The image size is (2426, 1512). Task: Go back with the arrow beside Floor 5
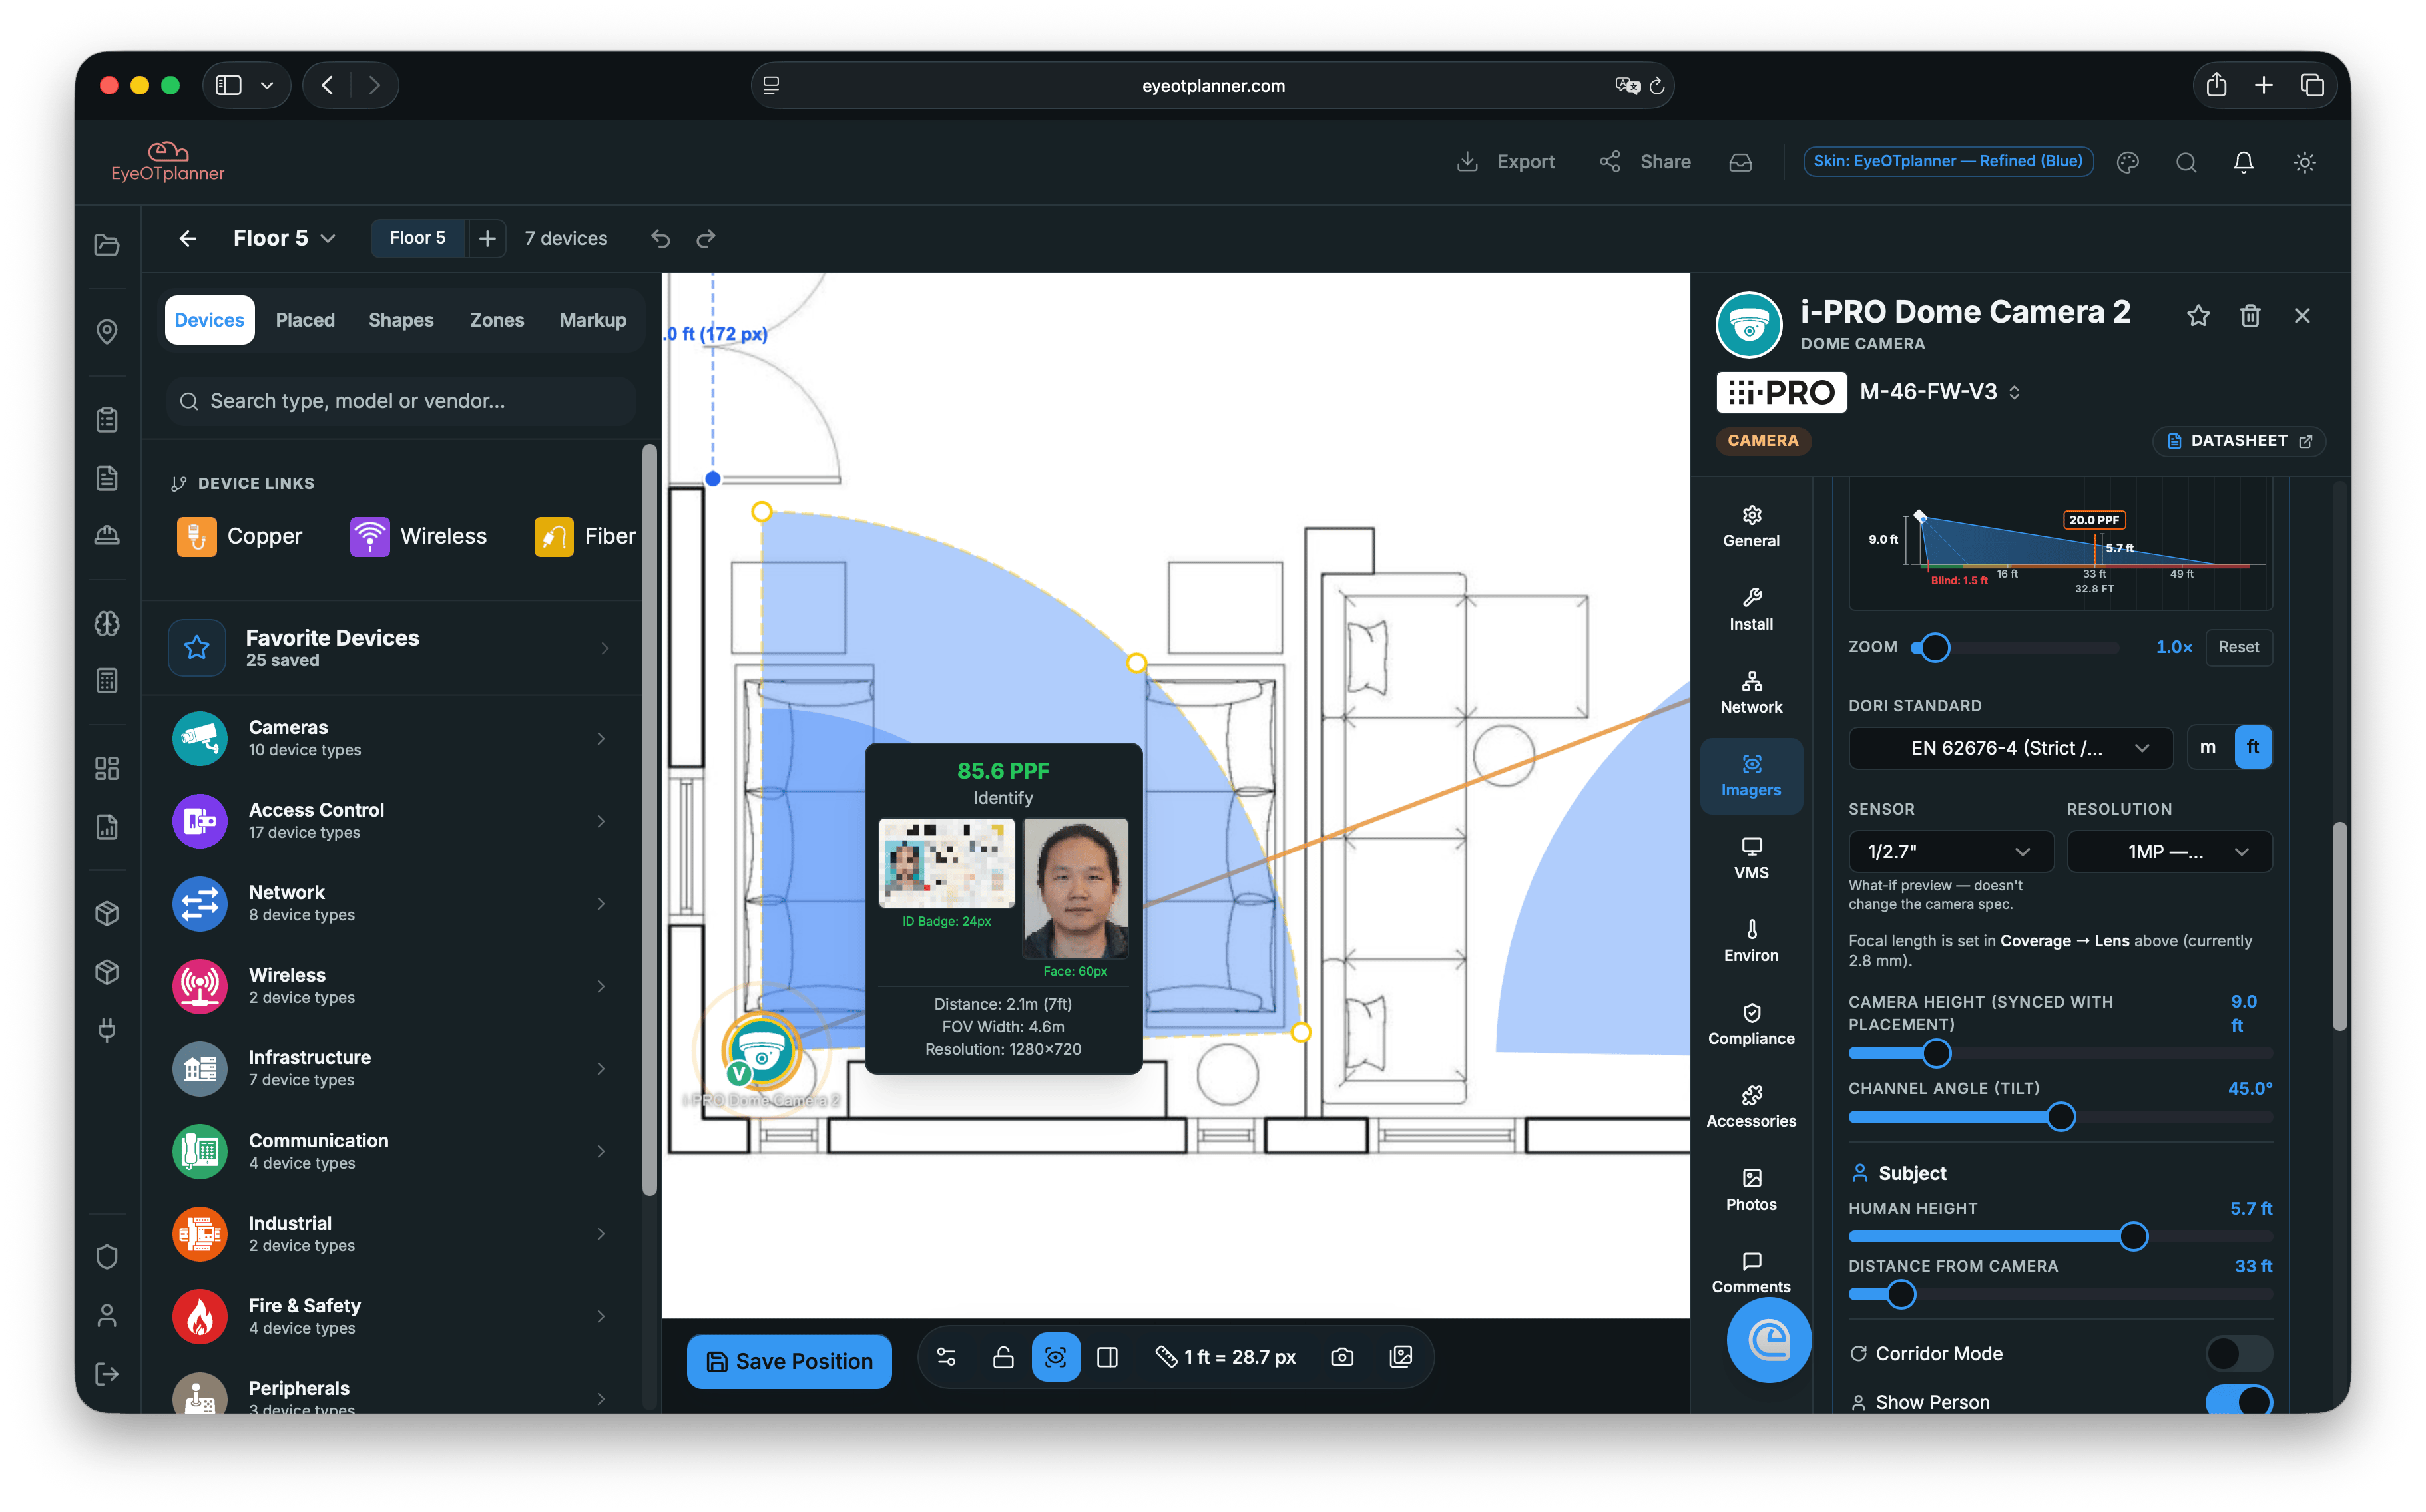(x=187, y=238)
